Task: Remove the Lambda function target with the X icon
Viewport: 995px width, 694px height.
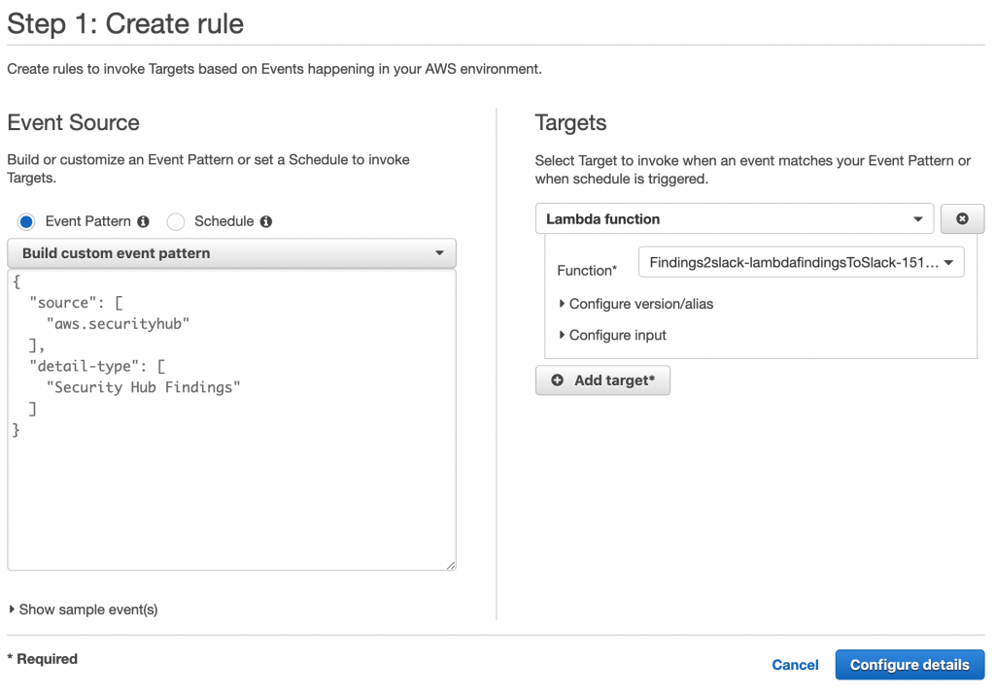Action: pyautogui.click(x=962, y=218)
